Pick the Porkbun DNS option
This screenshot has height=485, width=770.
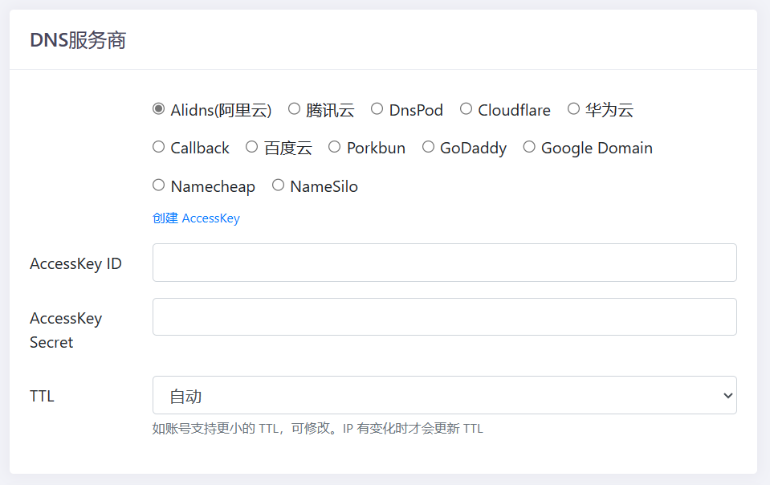335,147
